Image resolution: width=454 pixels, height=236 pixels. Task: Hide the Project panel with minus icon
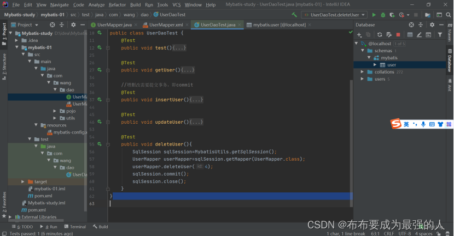pyautogui.click(x=83, y=25)
